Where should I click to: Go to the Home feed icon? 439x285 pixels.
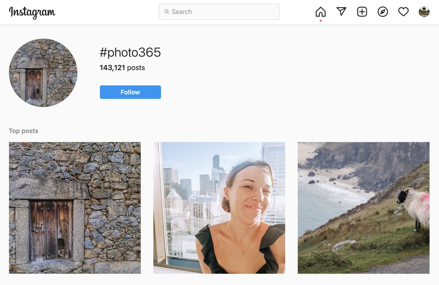pos(320,12)
